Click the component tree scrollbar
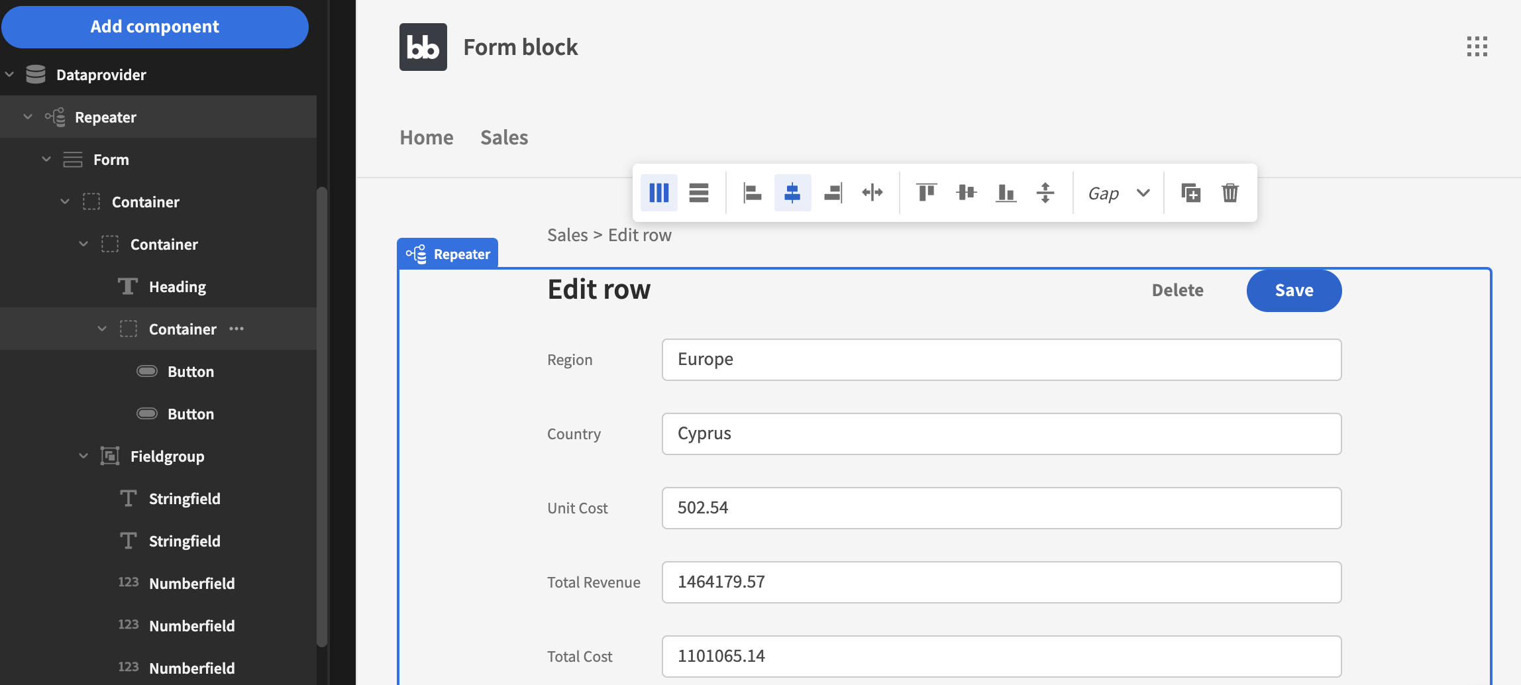The height and width of the screenshot is (685, 1521). 322,417
